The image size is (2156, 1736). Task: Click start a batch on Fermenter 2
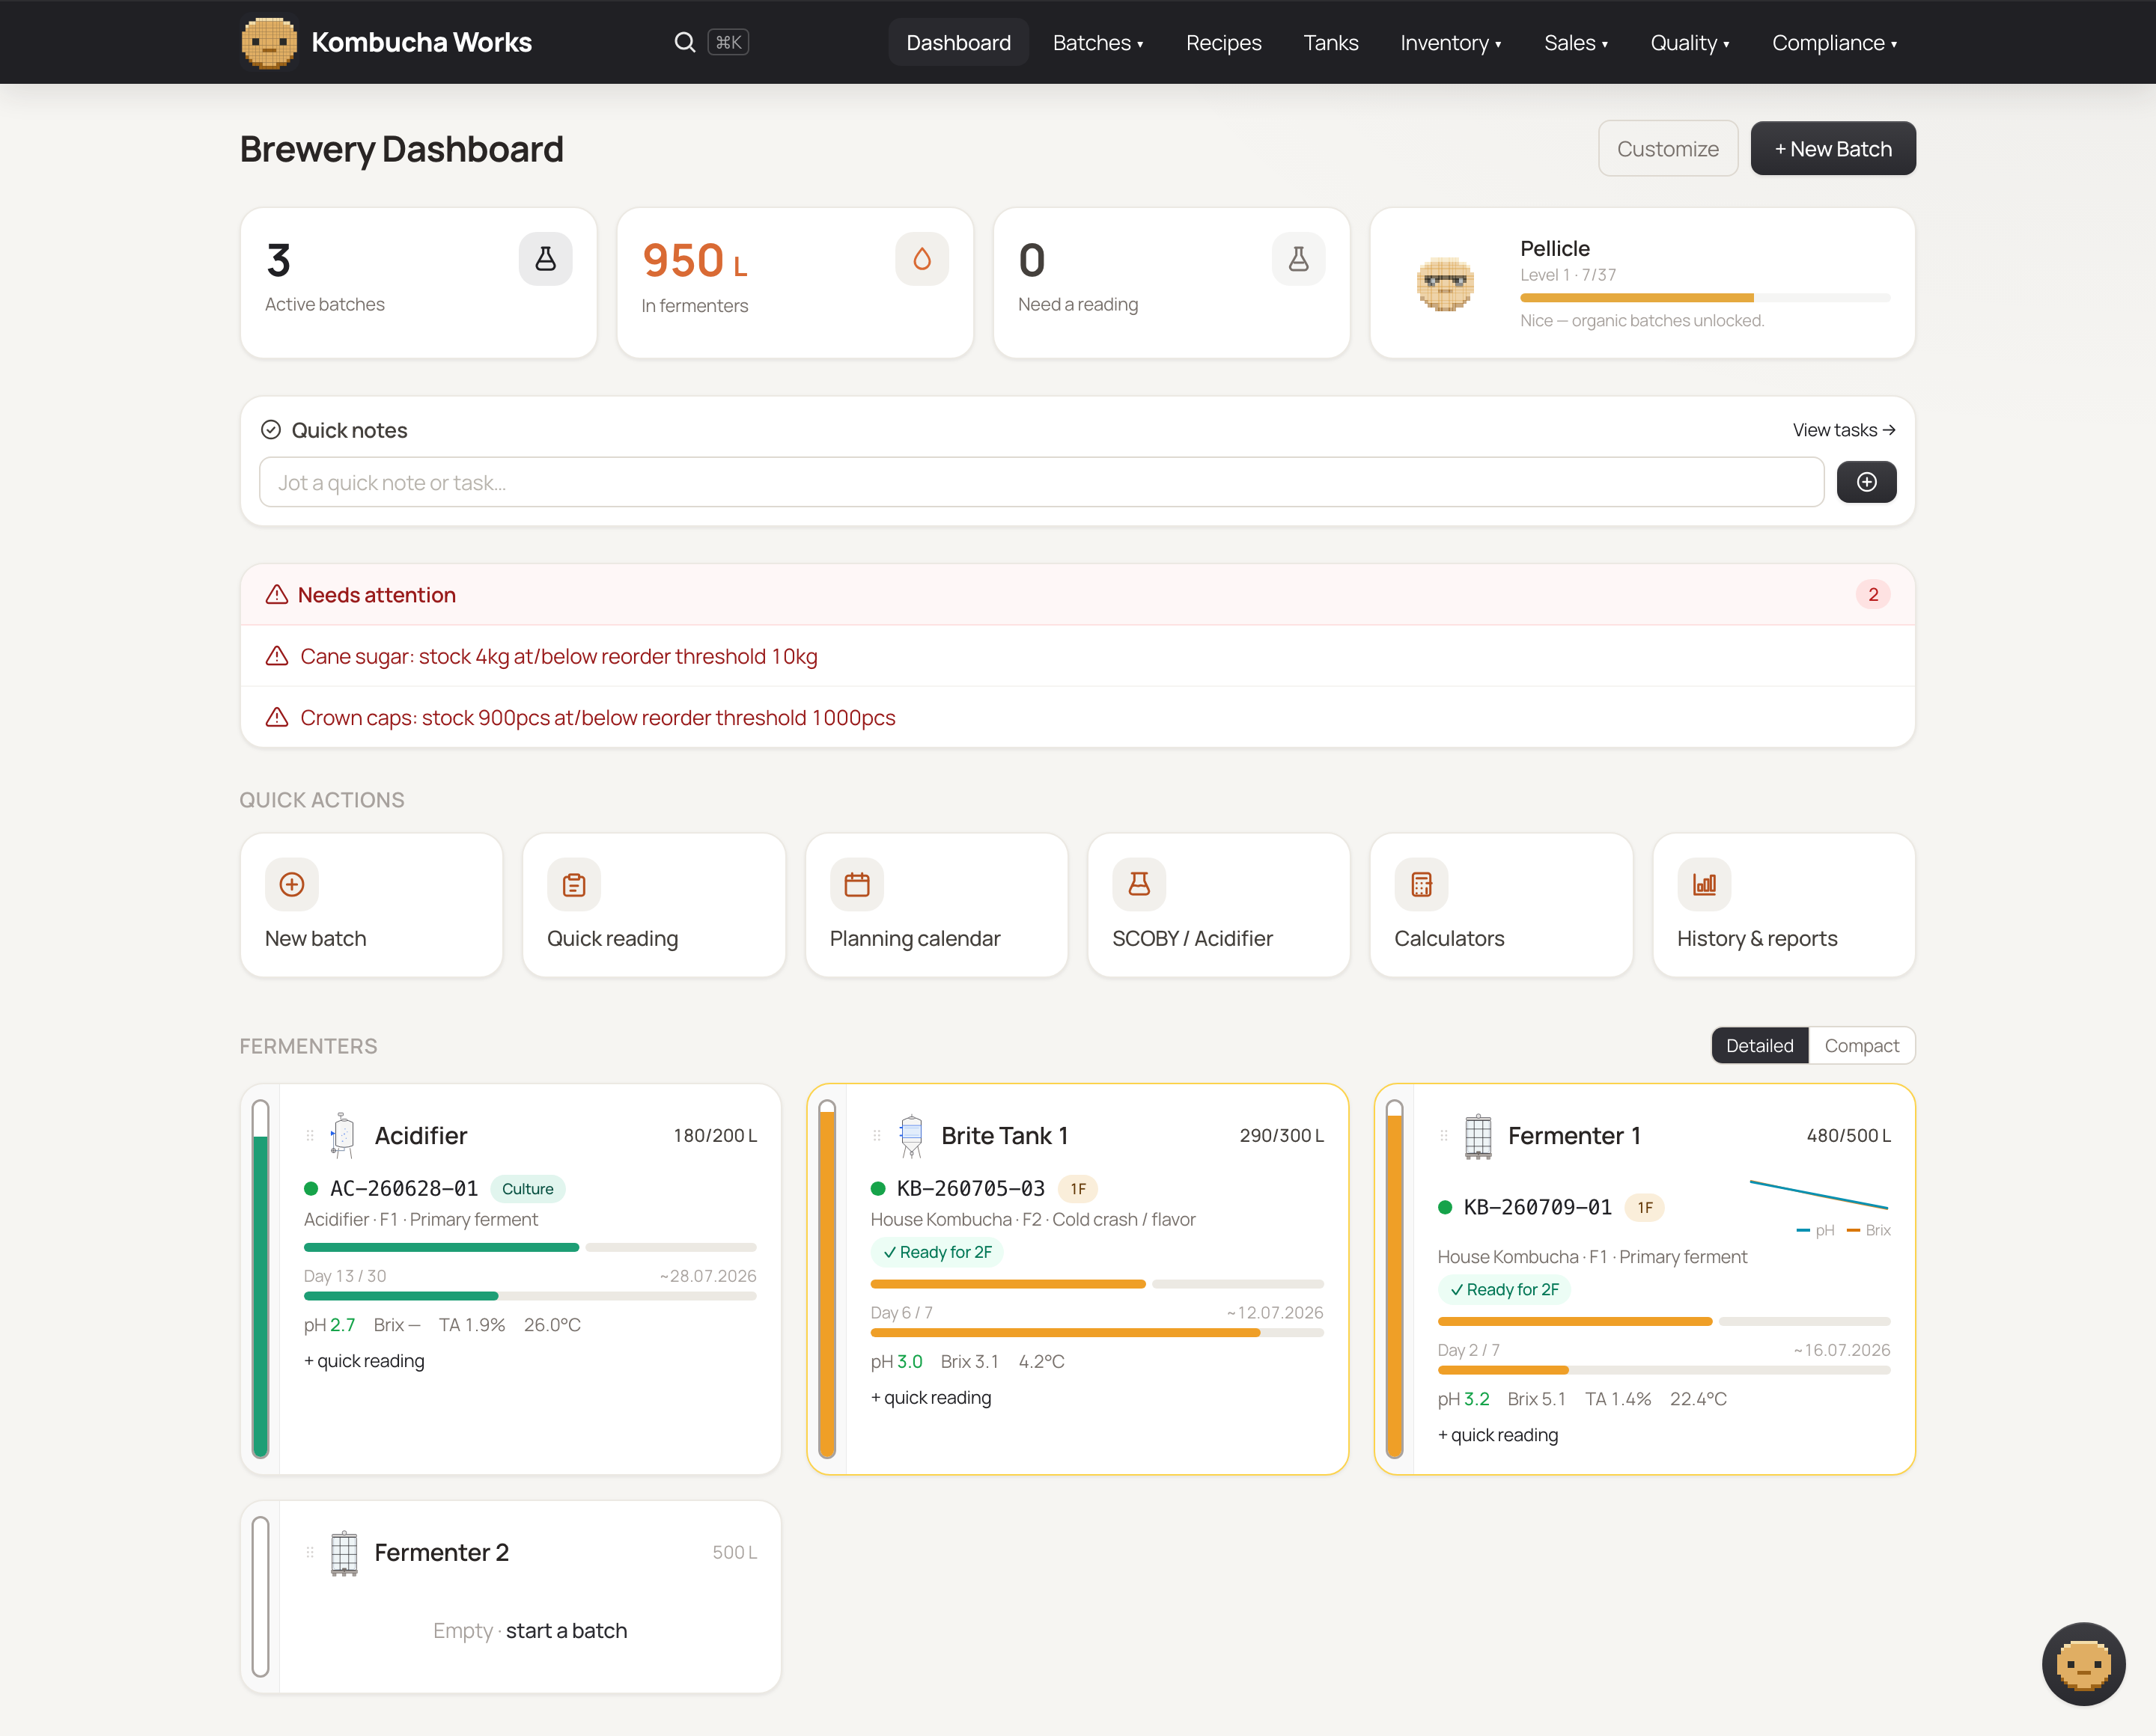pos(566,1630)
